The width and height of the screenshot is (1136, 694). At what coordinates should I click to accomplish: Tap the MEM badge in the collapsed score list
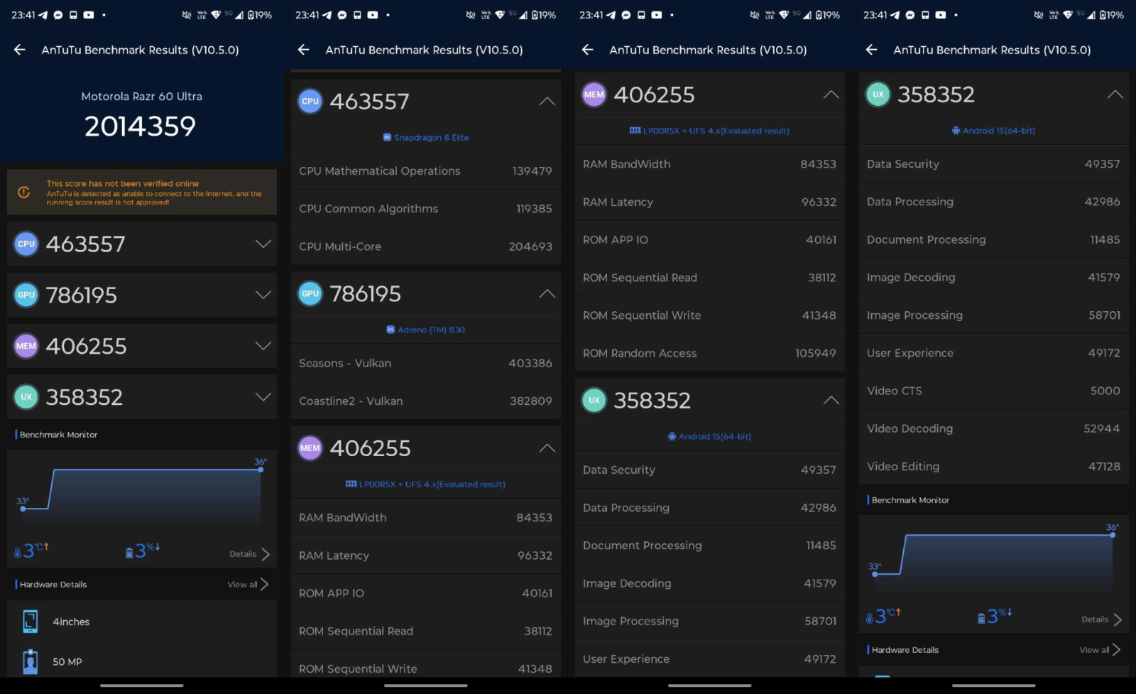[26, 346]
